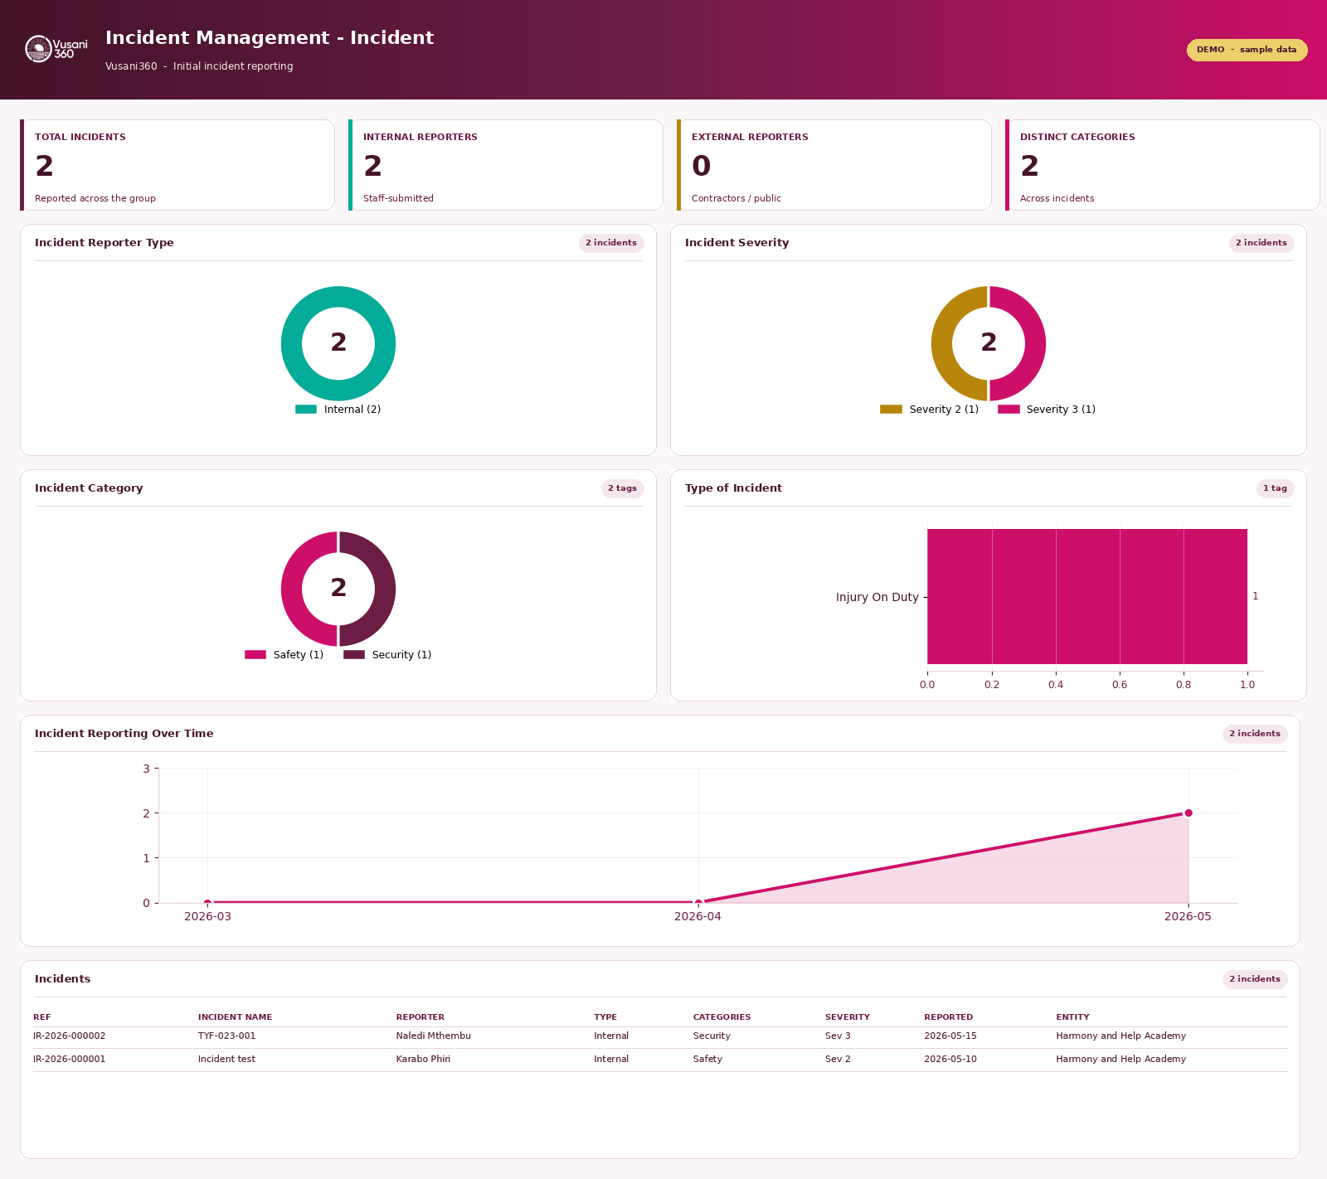Click Type 'Internal' in Incident test row
This screenshot has width=1327, height=1179.
pyautogui.click(x=611, y=1059)
